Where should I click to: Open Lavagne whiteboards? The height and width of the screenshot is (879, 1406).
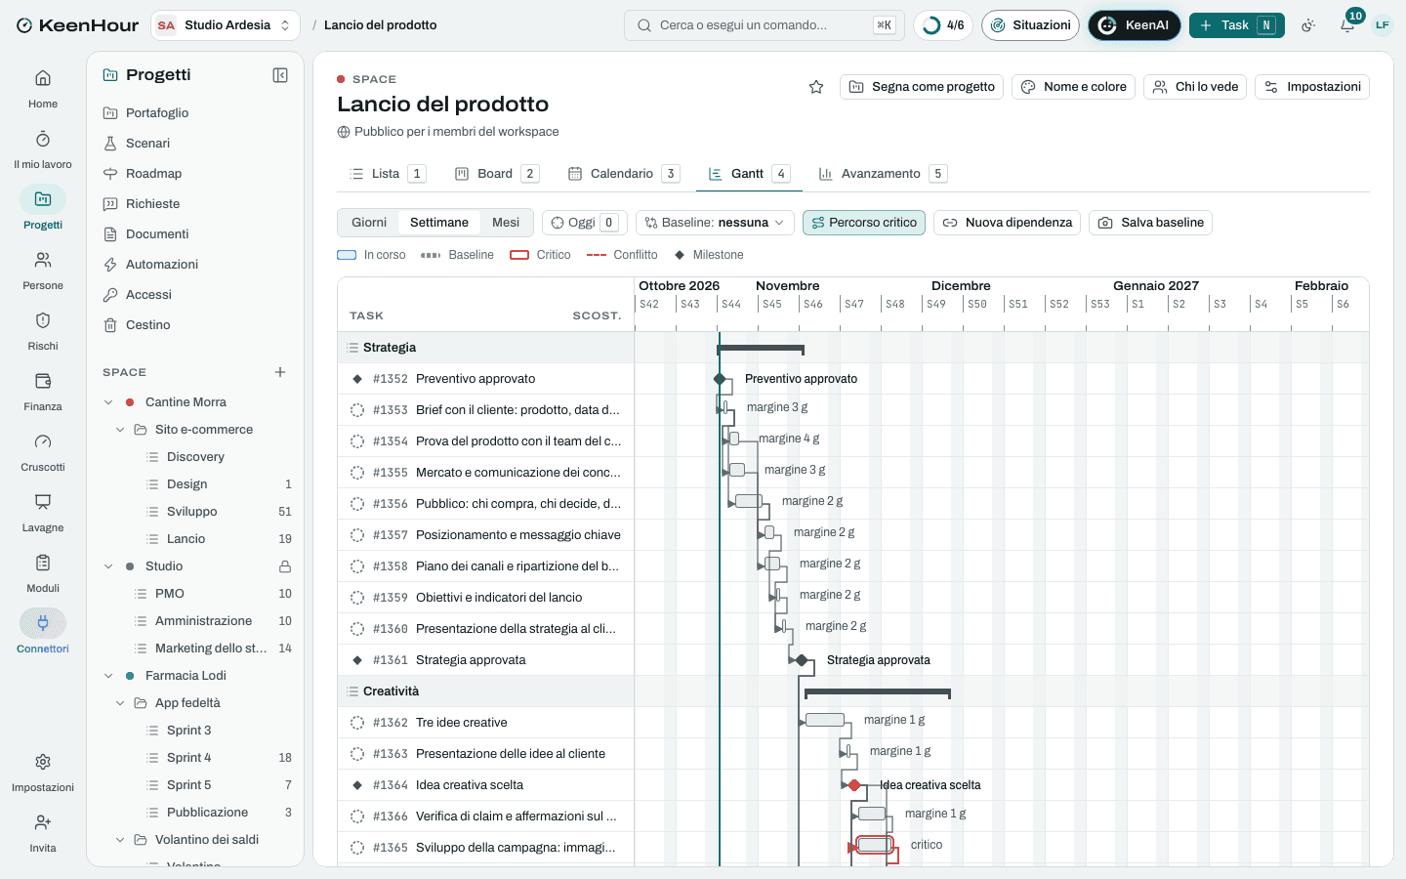tap(43, 513)
